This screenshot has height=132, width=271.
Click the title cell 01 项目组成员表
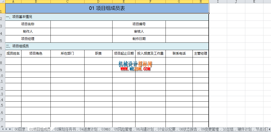107,8
